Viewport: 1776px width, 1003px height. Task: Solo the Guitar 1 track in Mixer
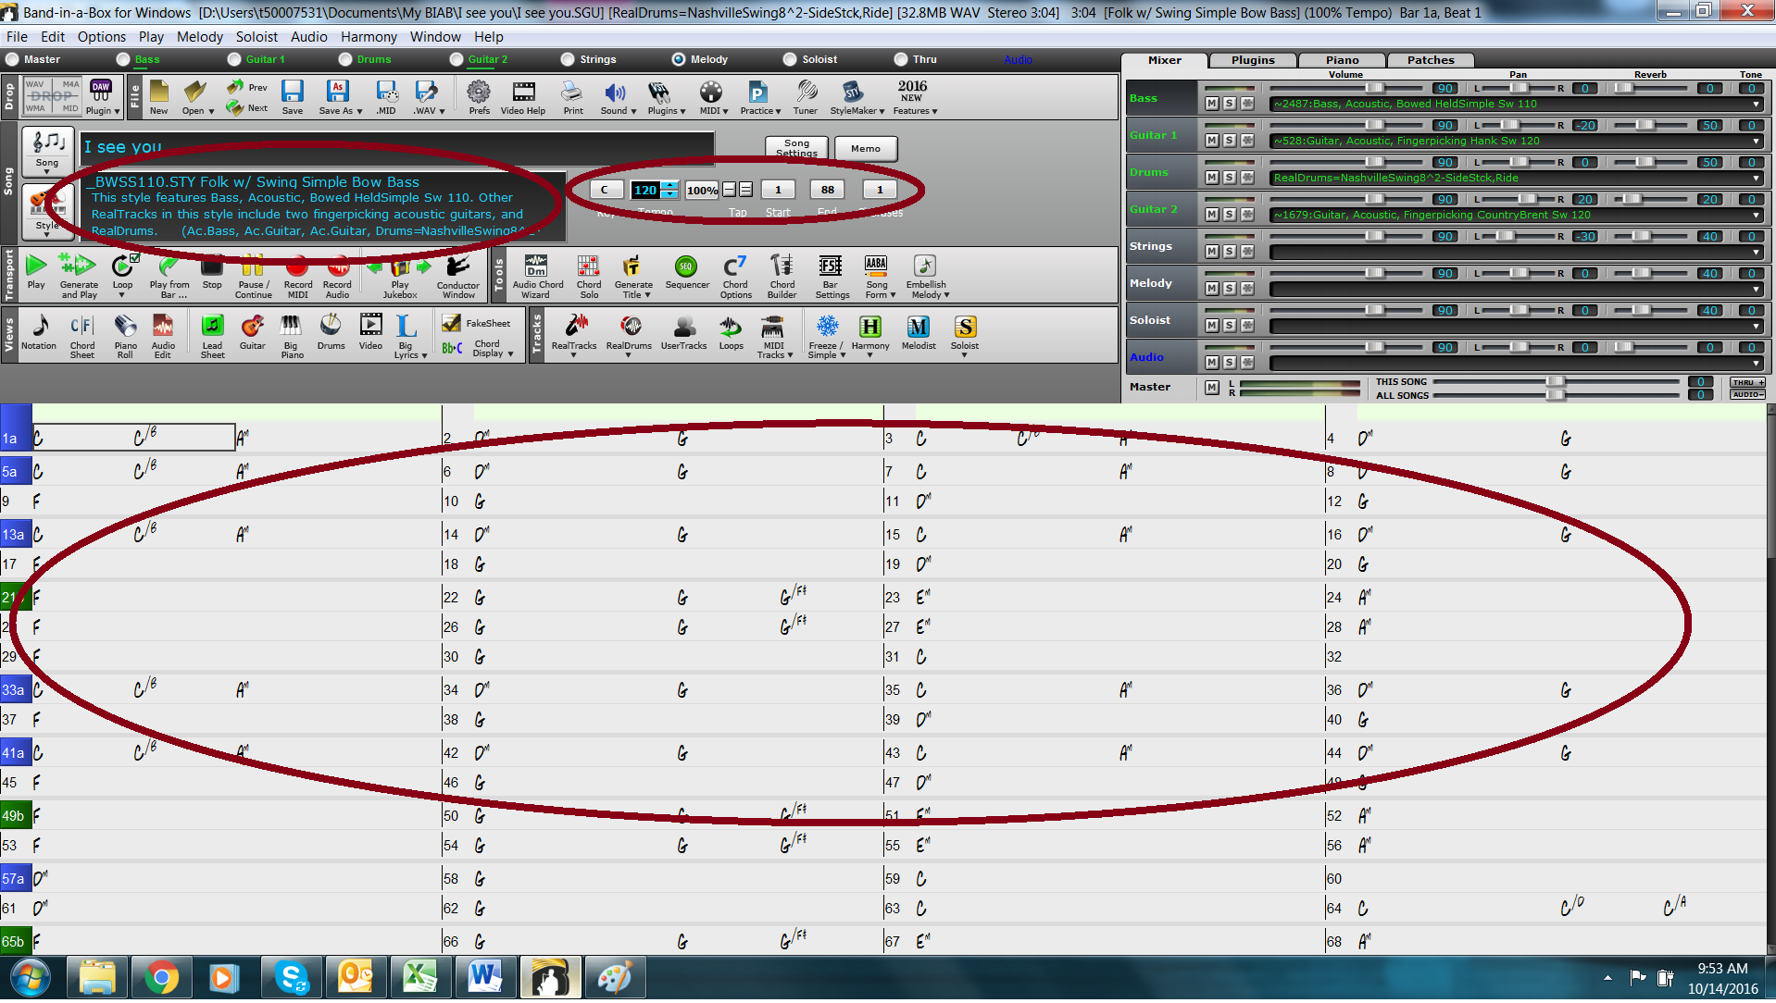(1230, 141)
